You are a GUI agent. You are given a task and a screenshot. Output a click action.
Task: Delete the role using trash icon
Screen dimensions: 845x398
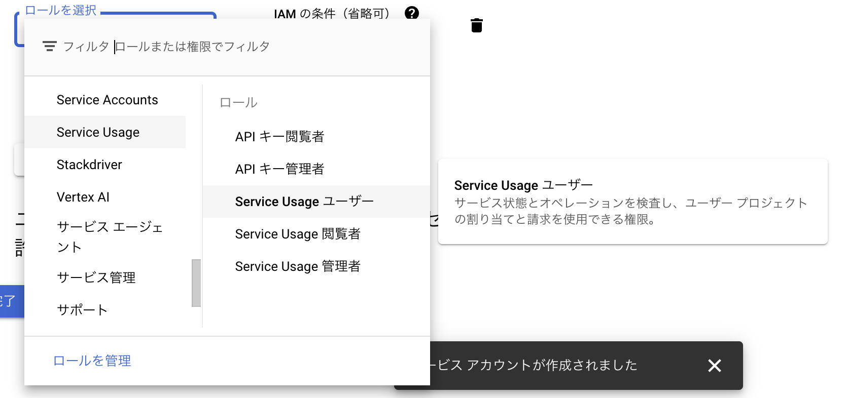(x=476, y=25)
